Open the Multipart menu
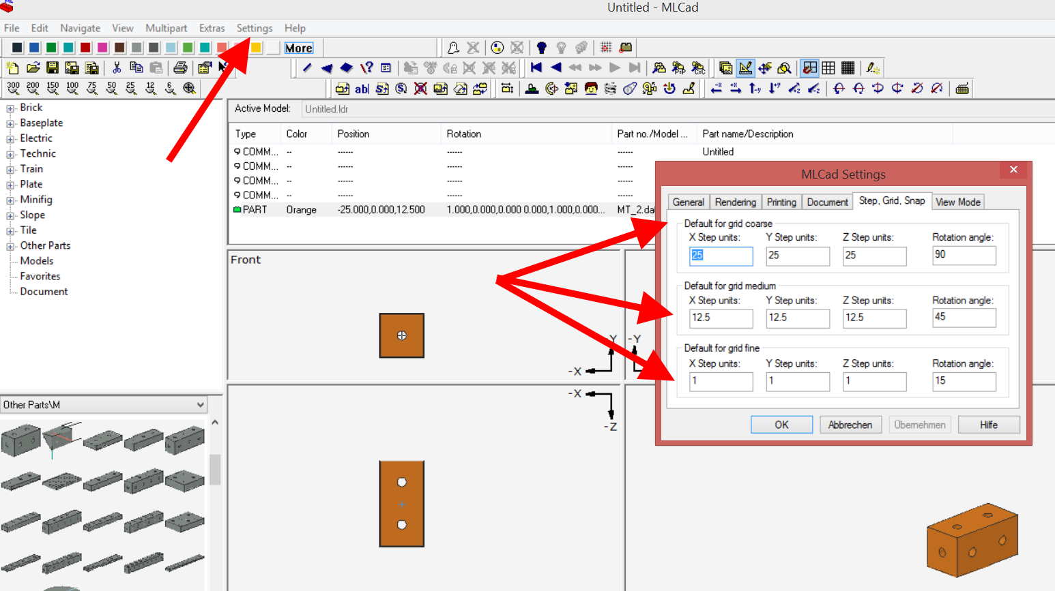The height and width of the screenshot is (591, 1055). click(166, 28)
